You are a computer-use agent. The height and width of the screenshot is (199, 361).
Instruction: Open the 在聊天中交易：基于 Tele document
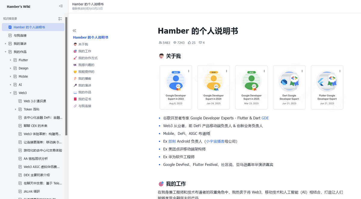[x=43, y=183]
